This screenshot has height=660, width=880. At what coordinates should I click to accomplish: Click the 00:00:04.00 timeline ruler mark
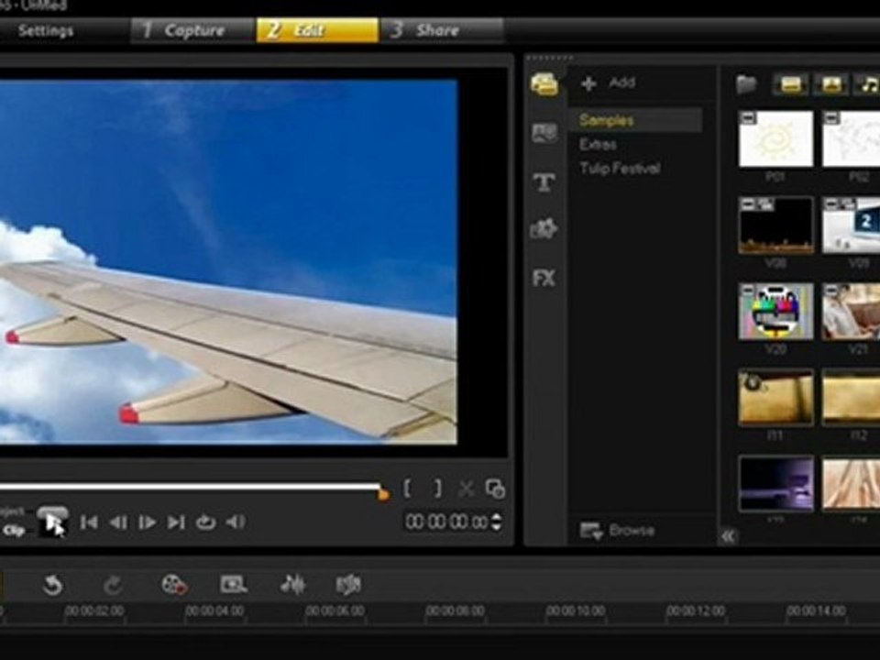(214, 610)
